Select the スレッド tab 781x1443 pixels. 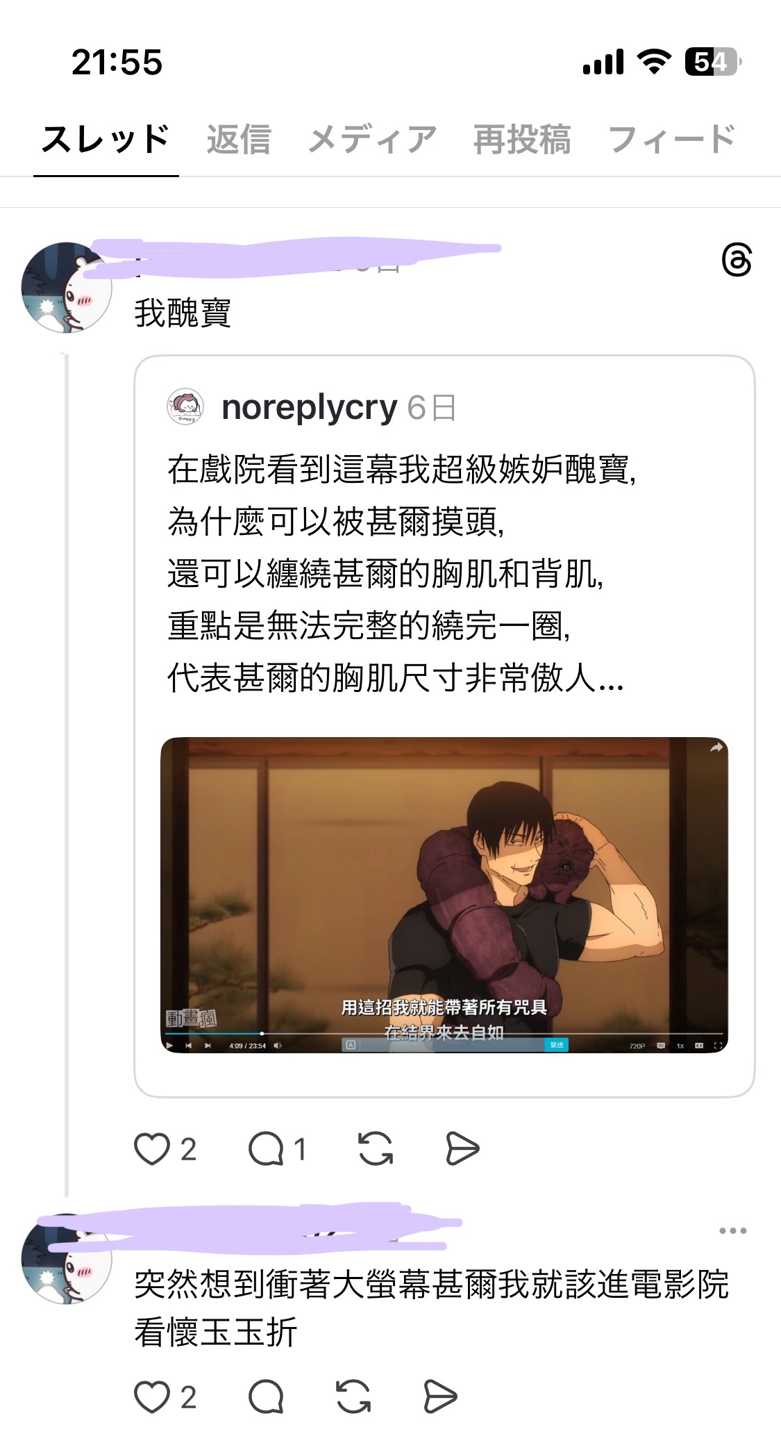coord(106,139)
